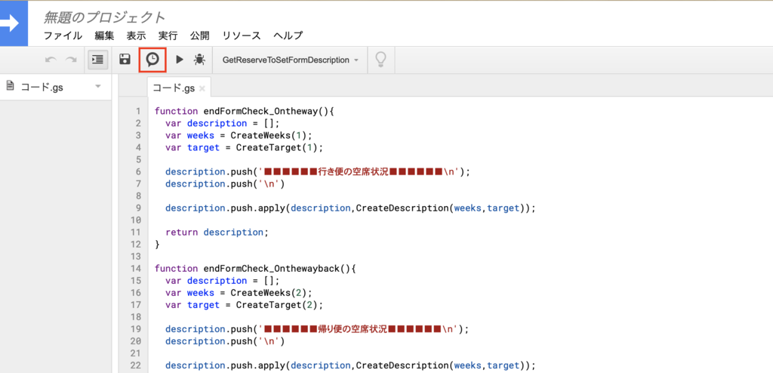Screen dimensions: 773x373
Task: Select コード.gs in the file sidebar
Action: (42, 88)
